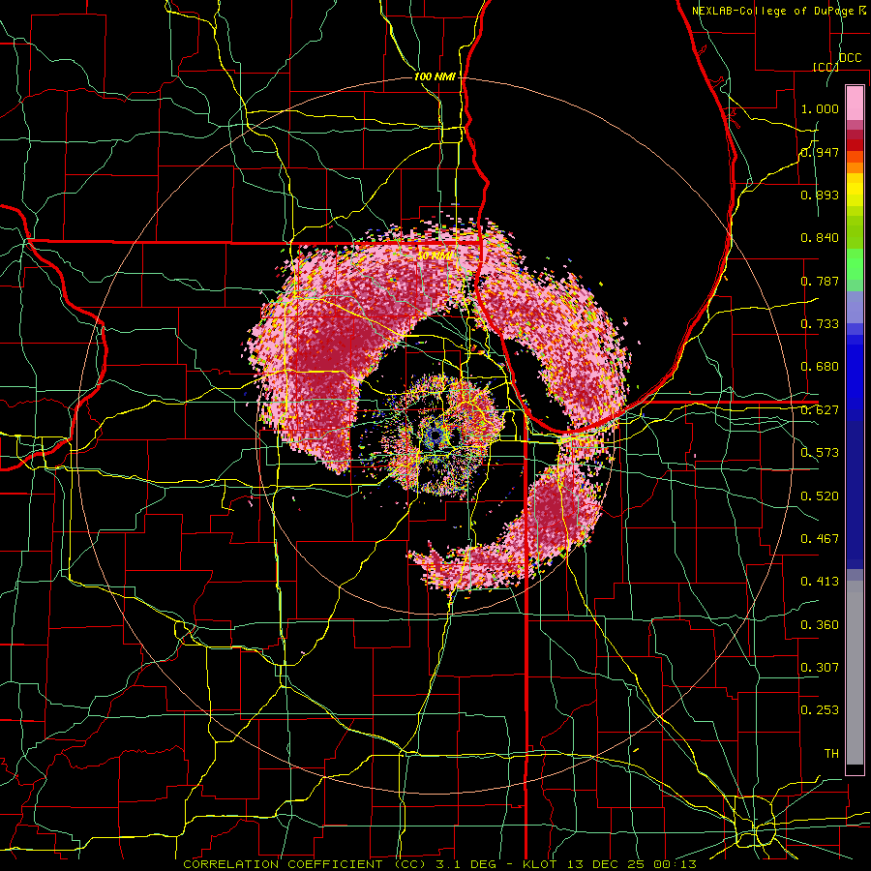Select the 0.413 scale value
Image resolution: width=871 pixels, height=871 pixels.
click(x=820, y=582)
